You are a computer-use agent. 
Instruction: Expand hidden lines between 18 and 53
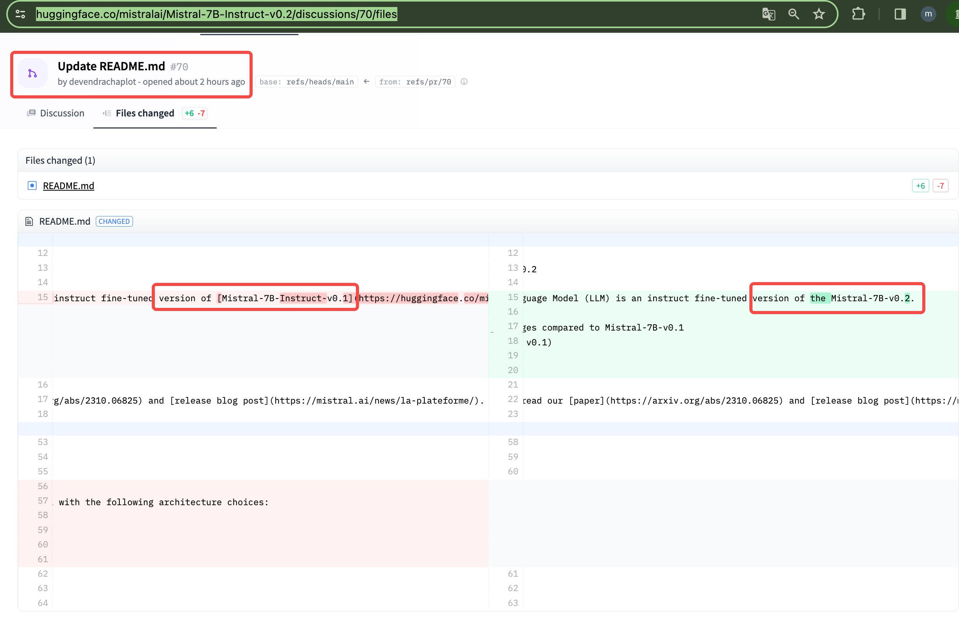click(x=488, y=429)
